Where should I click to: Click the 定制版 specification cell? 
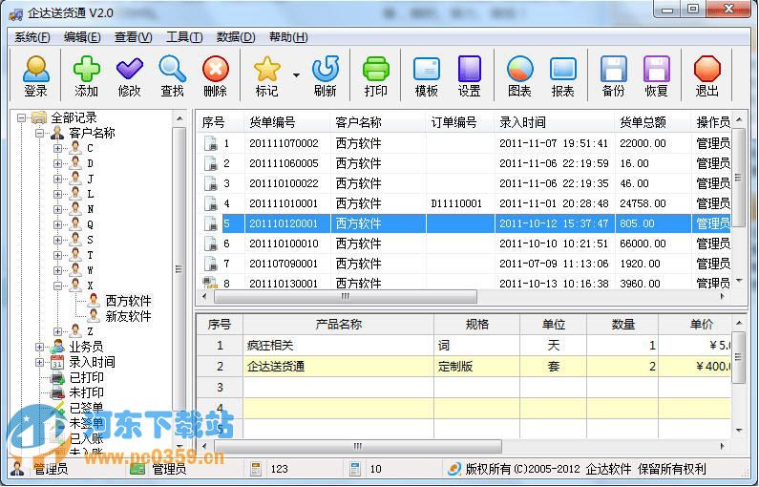pyautogui.click(x=476, y=367)
